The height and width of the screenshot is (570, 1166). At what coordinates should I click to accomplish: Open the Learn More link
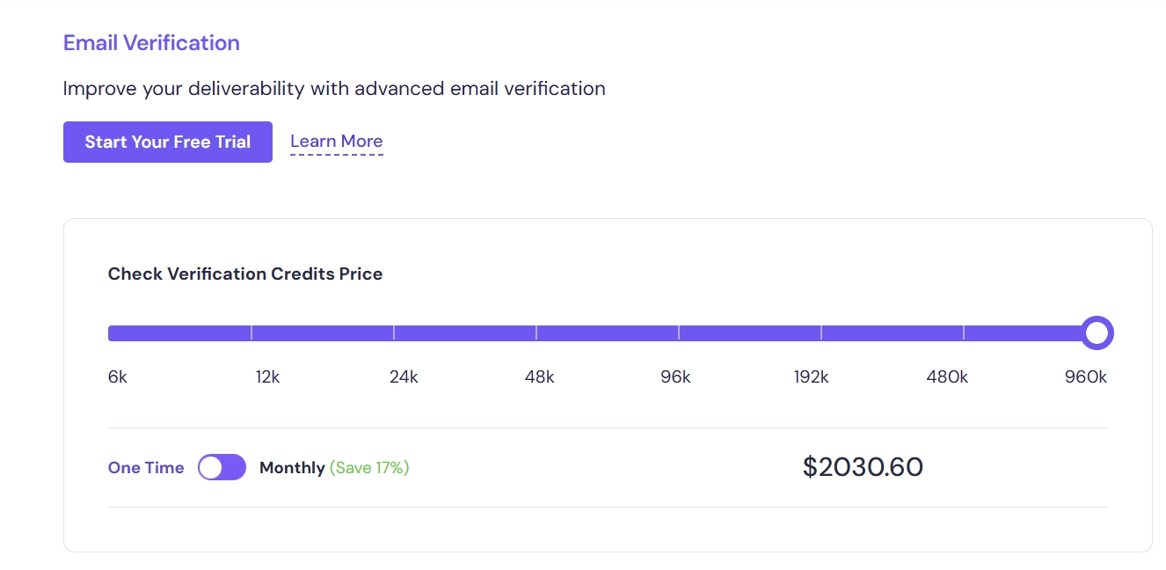[x=336, y=142]
